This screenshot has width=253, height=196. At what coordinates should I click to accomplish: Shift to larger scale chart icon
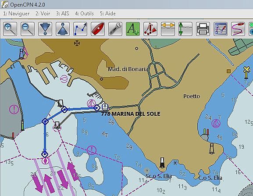[45, 29]
